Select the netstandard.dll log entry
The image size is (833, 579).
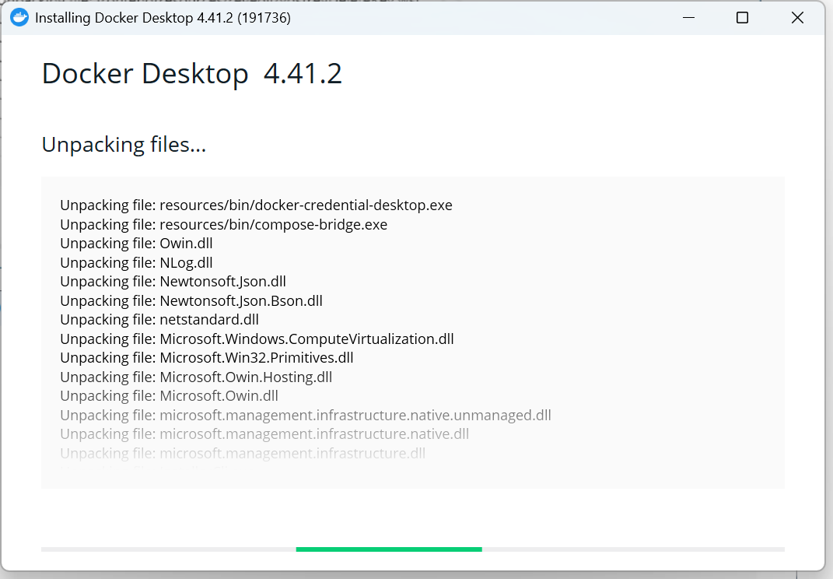[x=159, y=320]
